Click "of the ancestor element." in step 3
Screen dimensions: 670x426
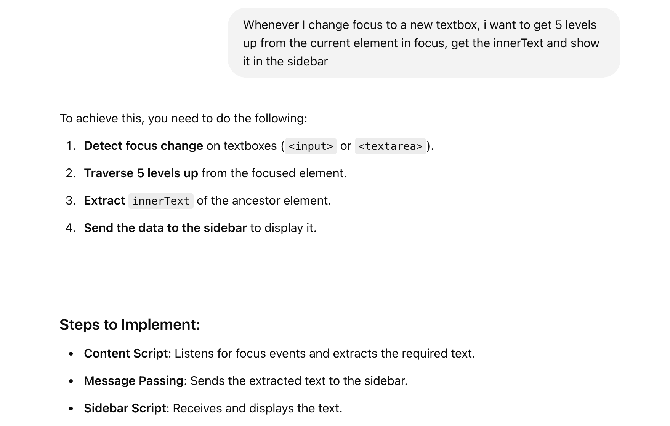tap(264, 201)
